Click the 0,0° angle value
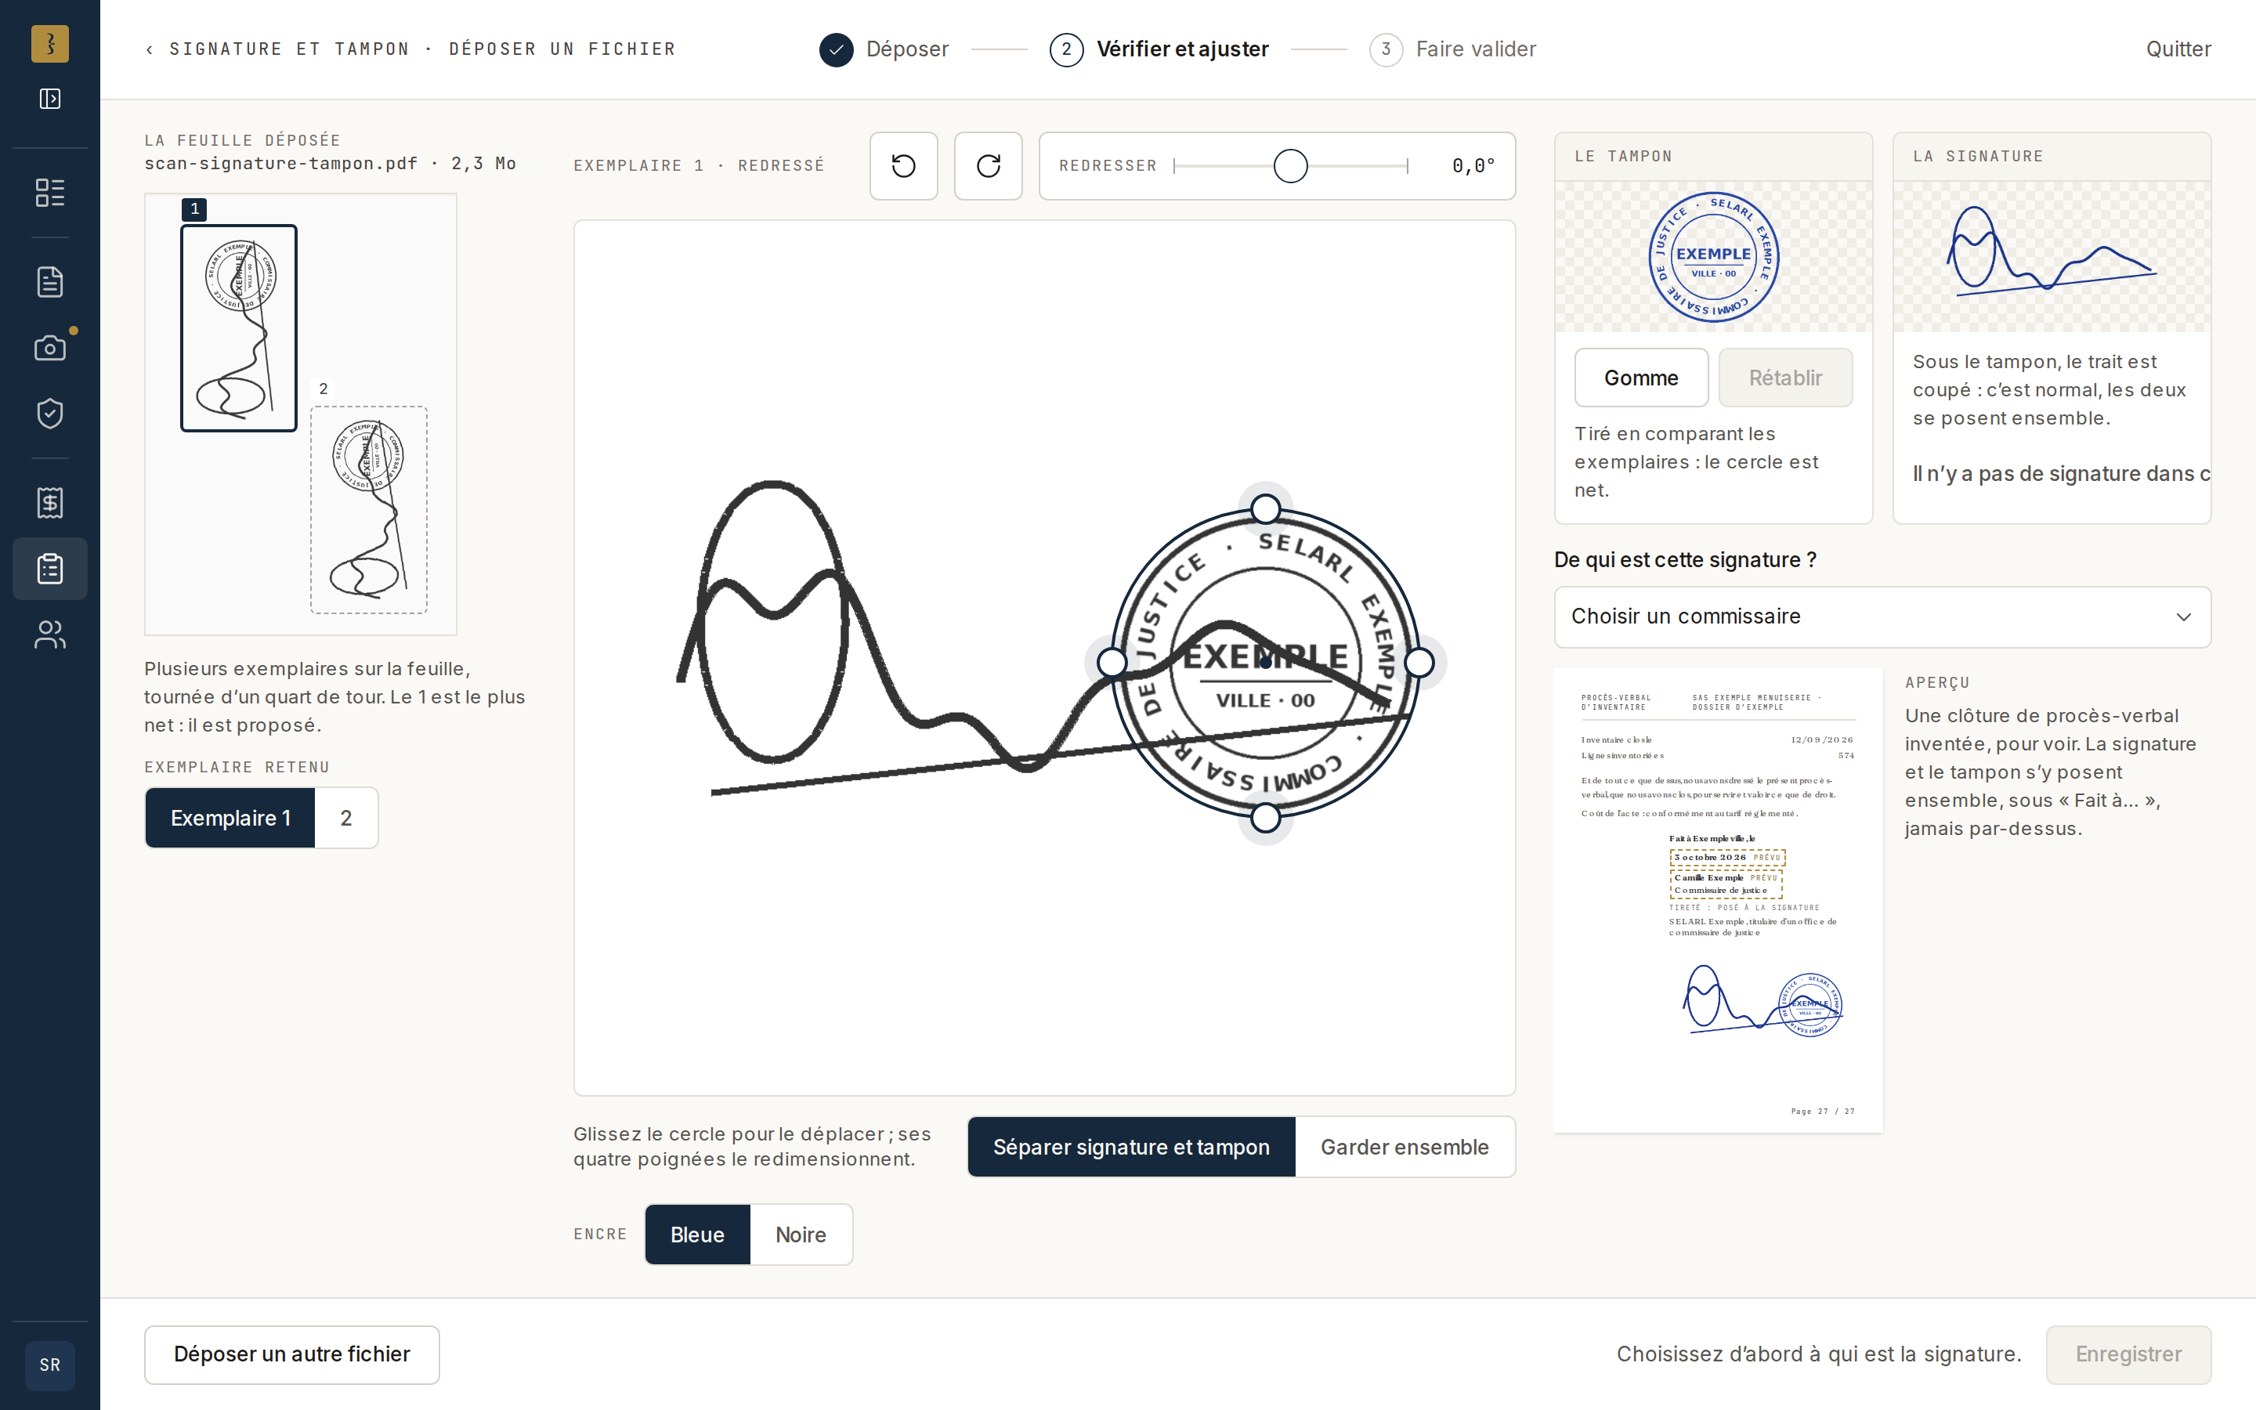This screenshot has height=1410, width=2256. [1473, 166]
